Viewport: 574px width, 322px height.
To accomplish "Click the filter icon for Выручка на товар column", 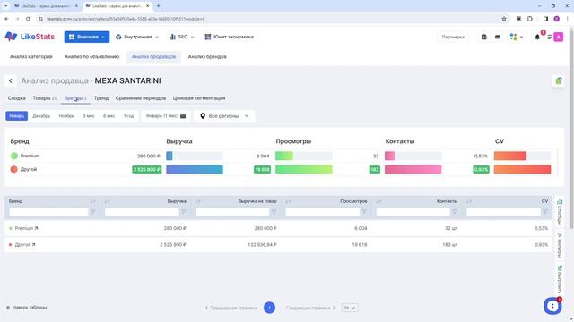I will tap(274, 212).
